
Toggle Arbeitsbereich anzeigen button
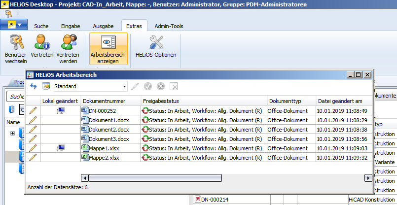[108, 49]
